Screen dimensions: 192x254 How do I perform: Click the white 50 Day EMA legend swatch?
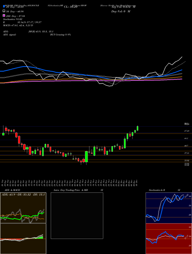(4, 11)
